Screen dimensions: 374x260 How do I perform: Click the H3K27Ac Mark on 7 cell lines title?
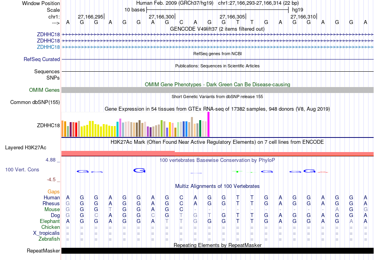[217, 142]
